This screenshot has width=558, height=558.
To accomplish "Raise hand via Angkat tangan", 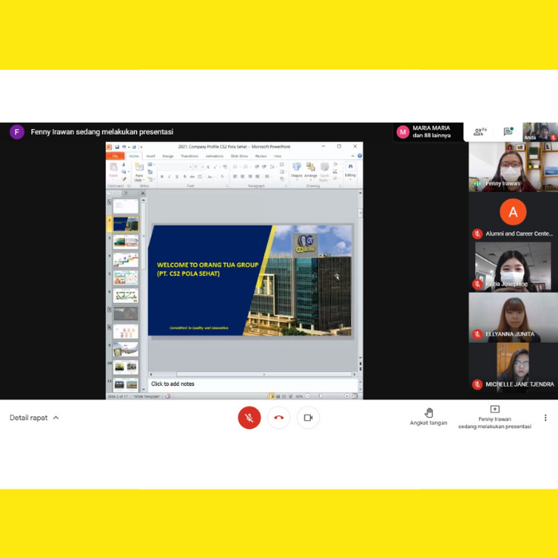I will click(x=429, y=417).
